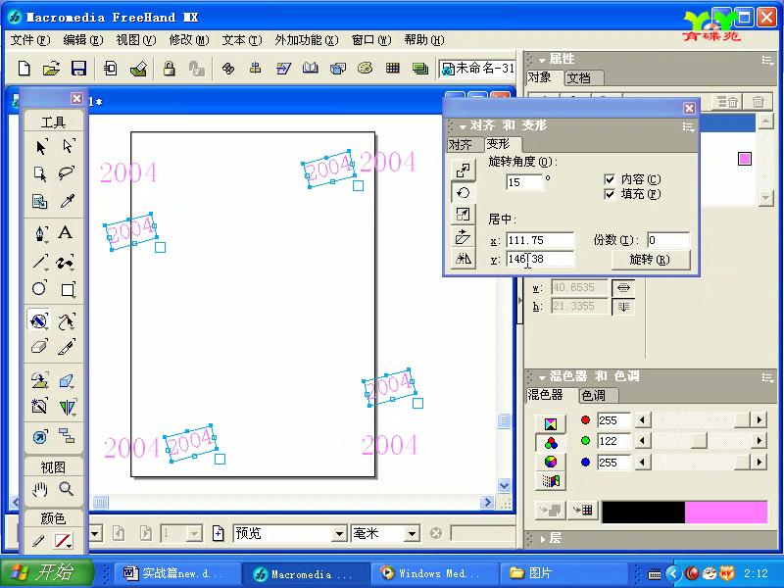Open the 外加功能(X) menu
The image size is (784, 588).
pos(307,40)
